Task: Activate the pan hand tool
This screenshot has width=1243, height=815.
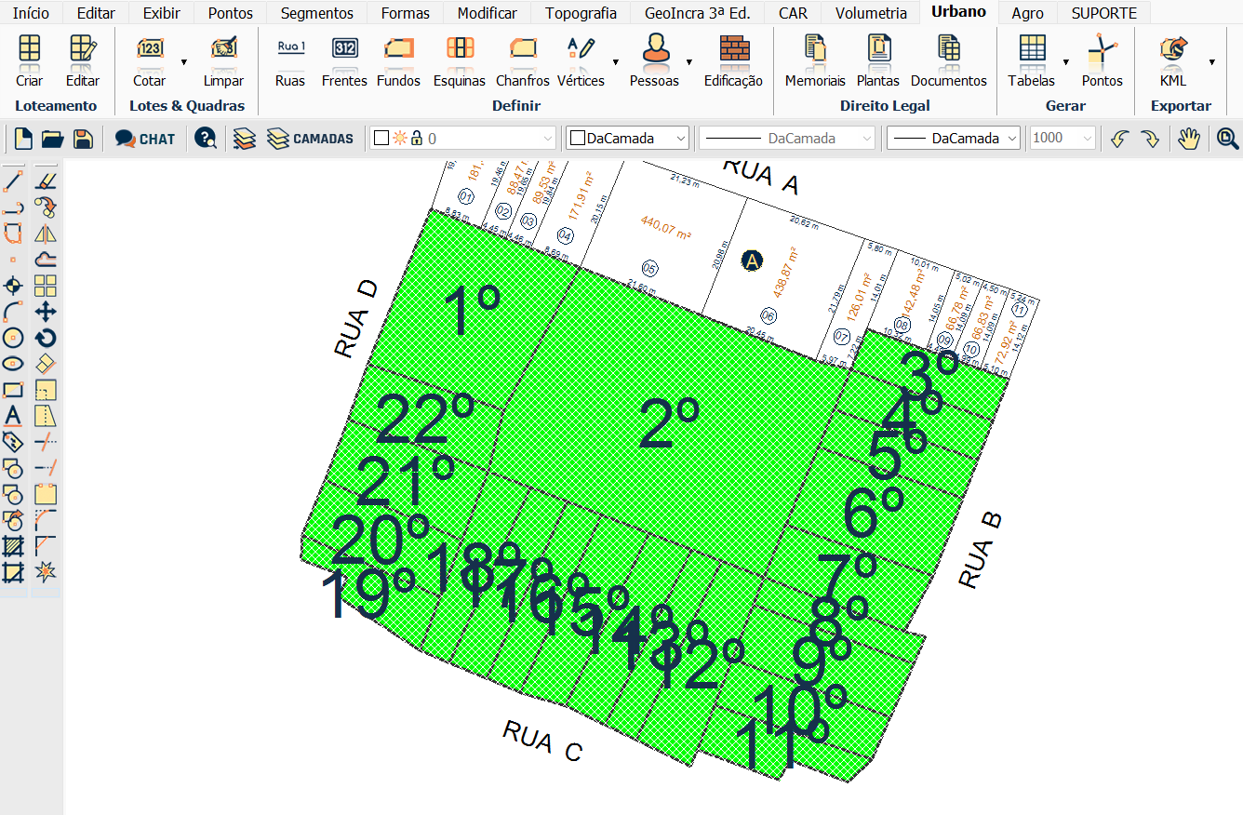Action: pyautogui.click(x=1189, y=139)
